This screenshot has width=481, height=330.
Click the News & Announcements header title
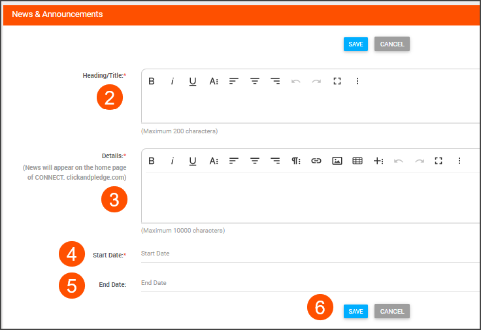(58, 14)
